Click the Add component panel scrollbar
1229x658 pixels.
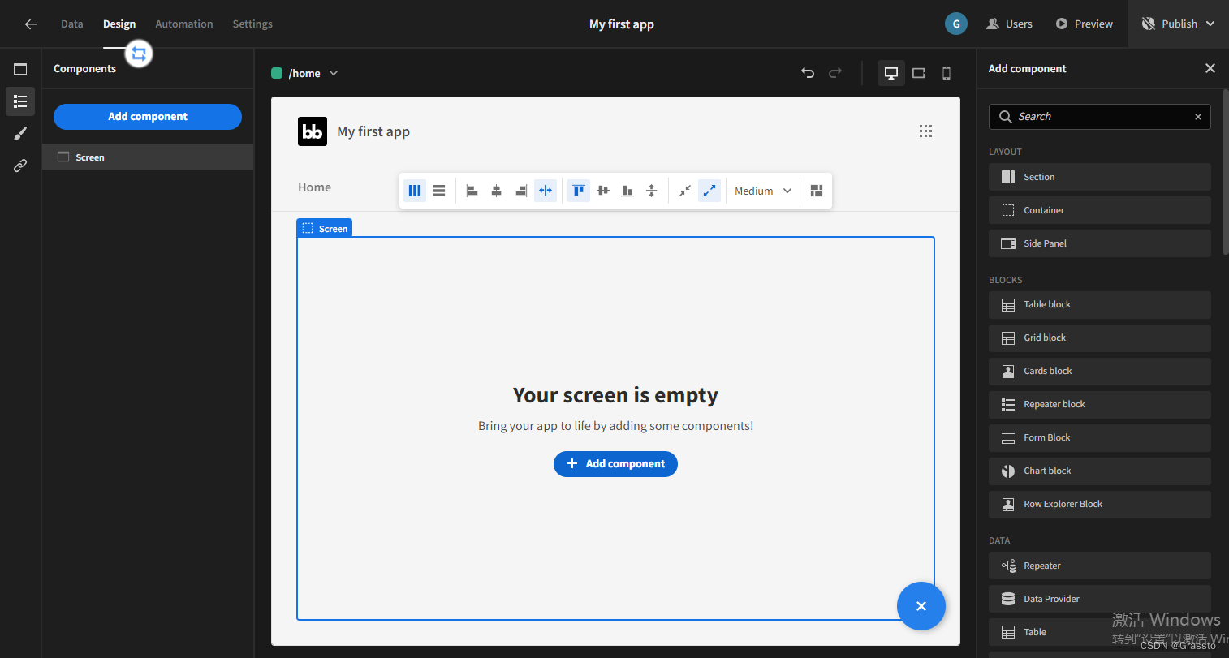[x=1225, y=172]
